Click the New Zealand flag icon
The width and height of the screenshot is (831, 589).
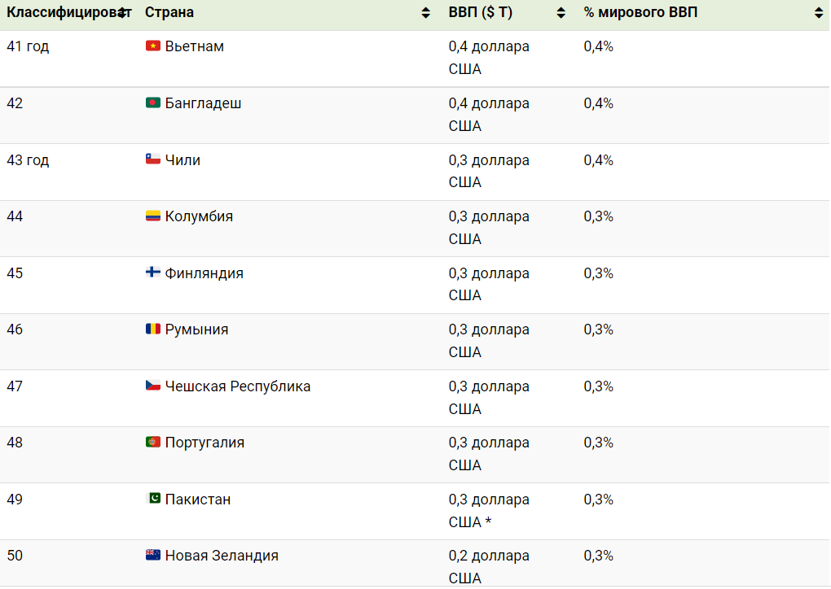152,556
